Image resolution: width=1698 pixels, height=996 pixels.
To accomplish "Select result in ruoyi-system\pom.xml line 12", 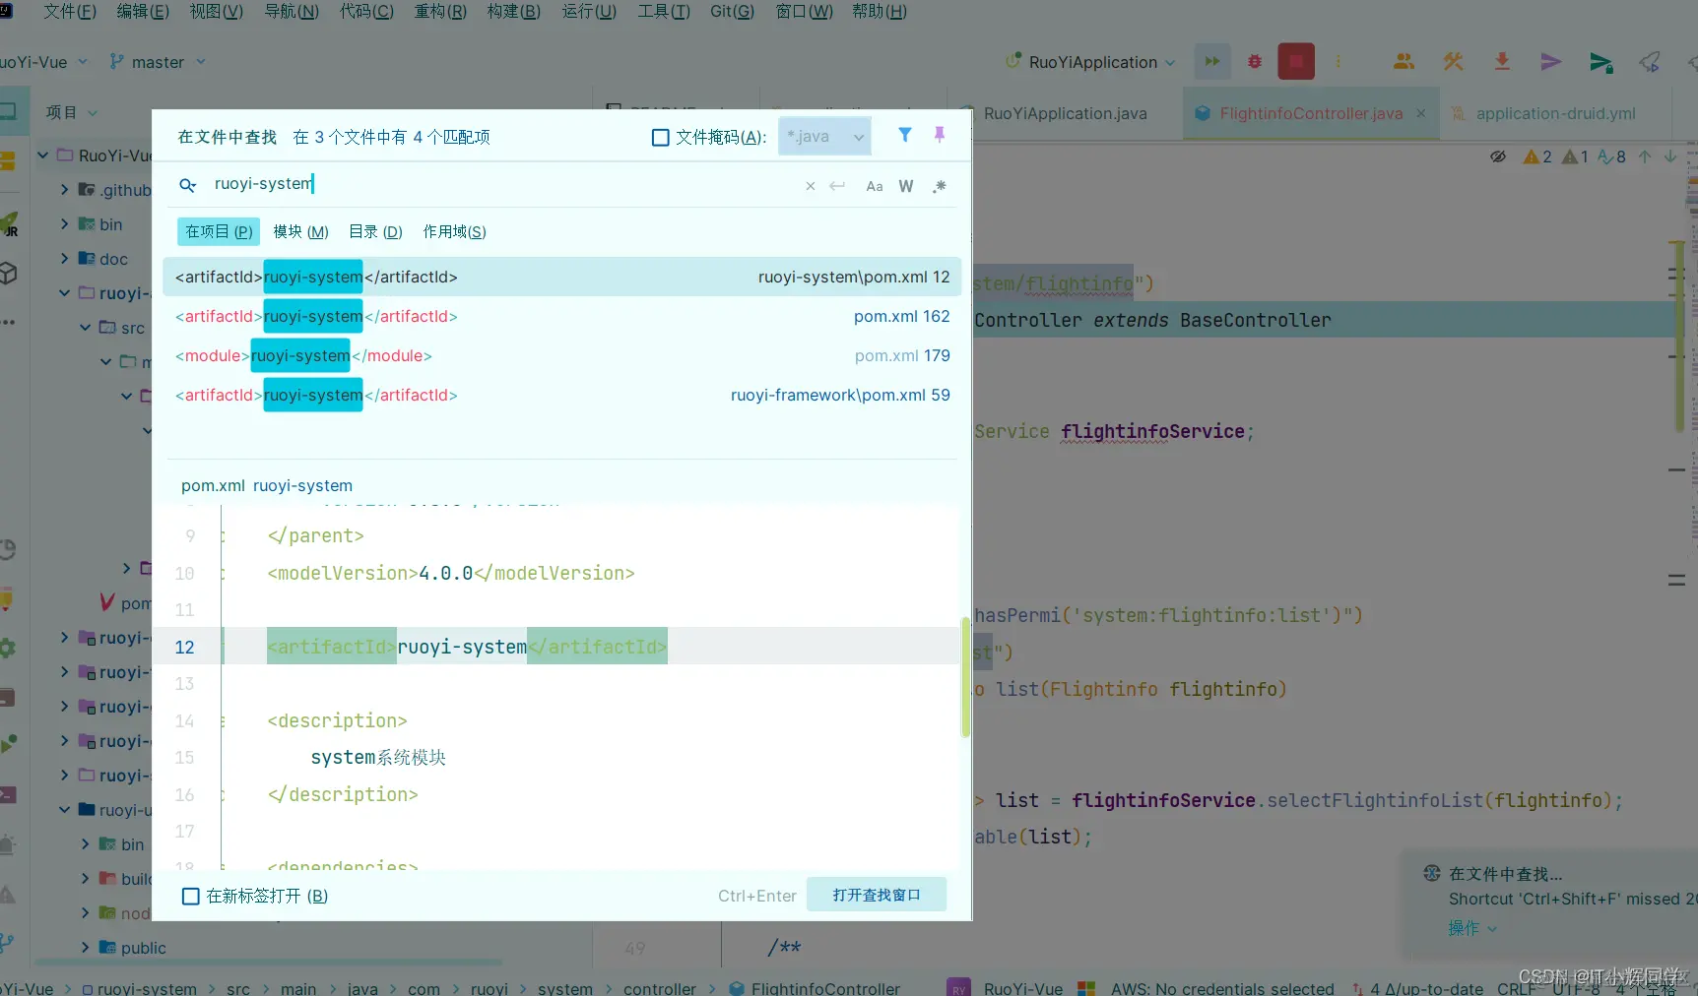I will tap(561, 278).
